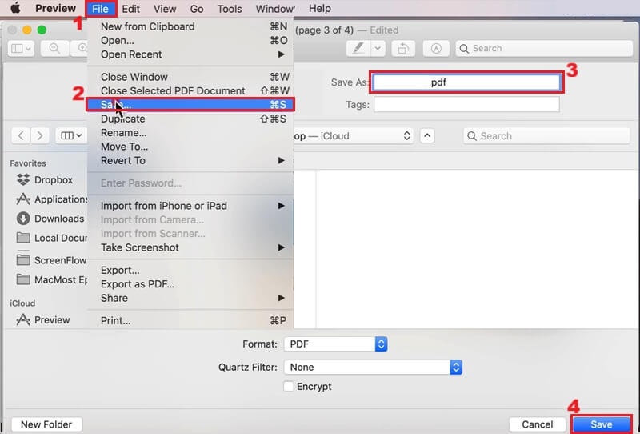The height and width of the screenshot is (434, 640).
Task: Enable the Encrypt checkbox
Action: click(x=288, y=386)
